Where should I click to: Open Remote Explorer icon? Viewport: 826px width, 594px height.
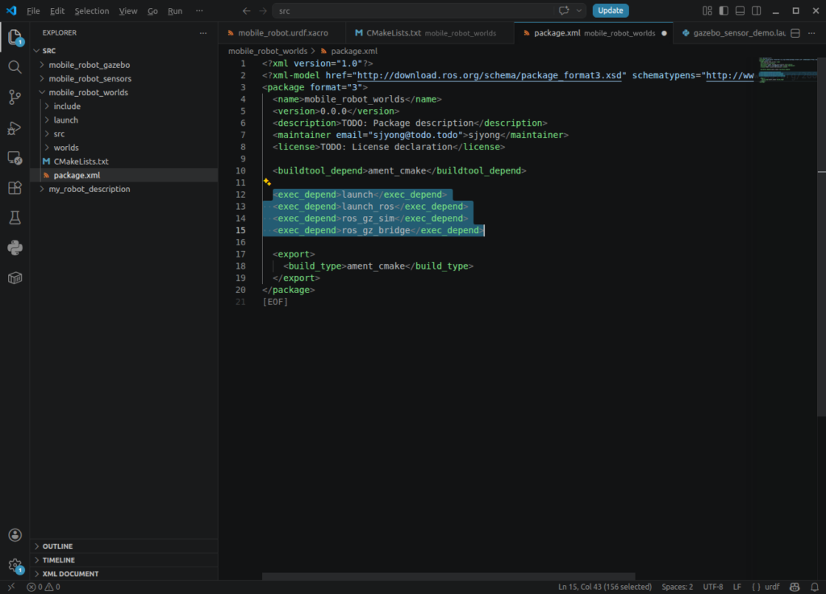[15, 157]
